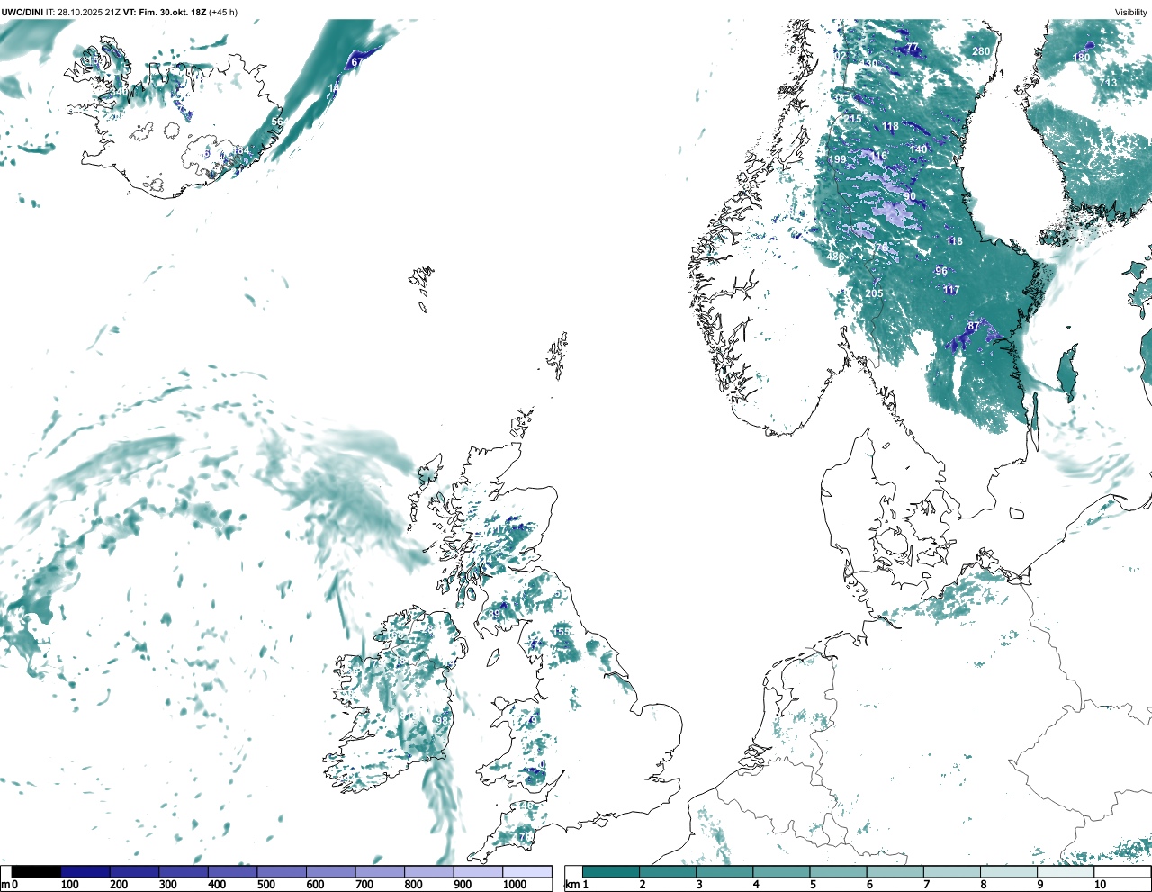
Task: Click the '77' visibility value in Sweden
Action: coord(913,48)
